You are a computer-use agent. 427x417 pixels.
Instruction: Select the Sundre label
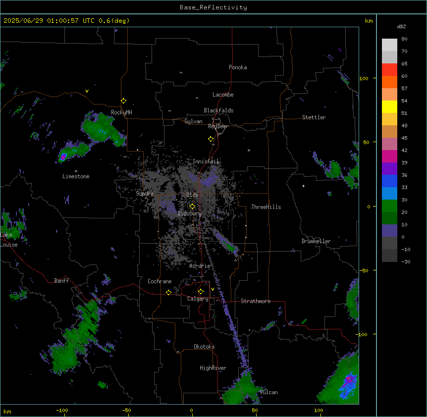[x=145, y=194]
